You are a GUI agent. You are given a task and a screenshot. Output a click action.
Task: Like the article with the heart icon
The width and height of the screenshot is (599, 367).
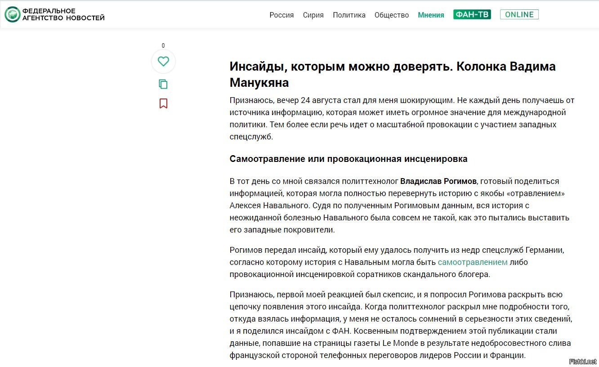pyautogui.click(x=163, y=61)
